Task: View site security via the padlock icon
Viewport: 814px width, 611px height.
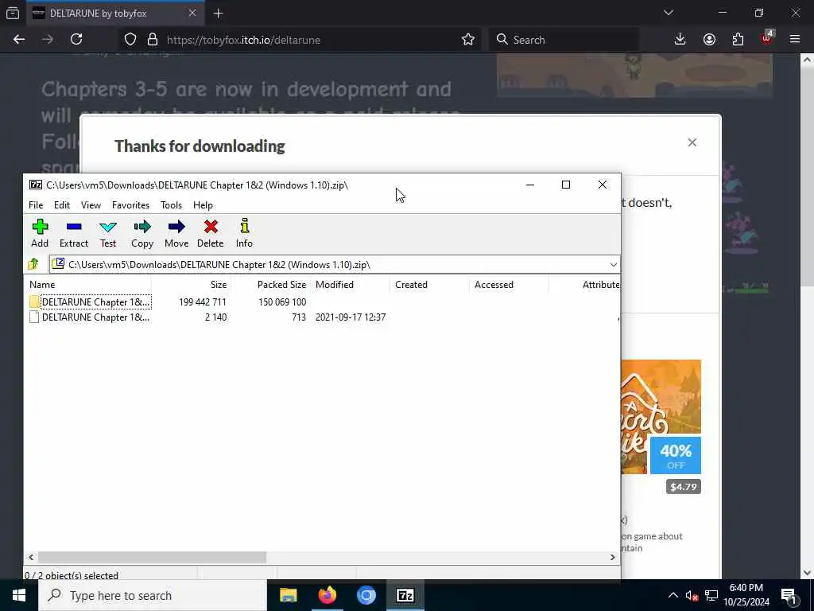Action: click(153, 40)
